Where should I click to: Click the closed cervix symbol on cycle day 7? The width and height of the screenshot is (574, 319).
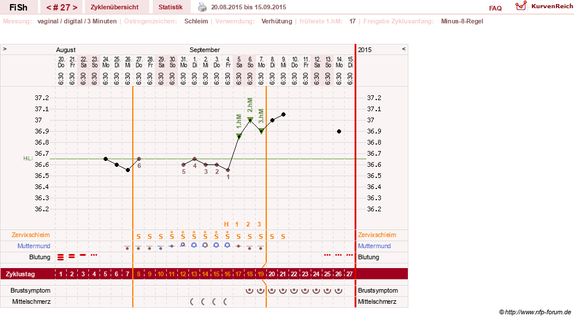(127, 248)
